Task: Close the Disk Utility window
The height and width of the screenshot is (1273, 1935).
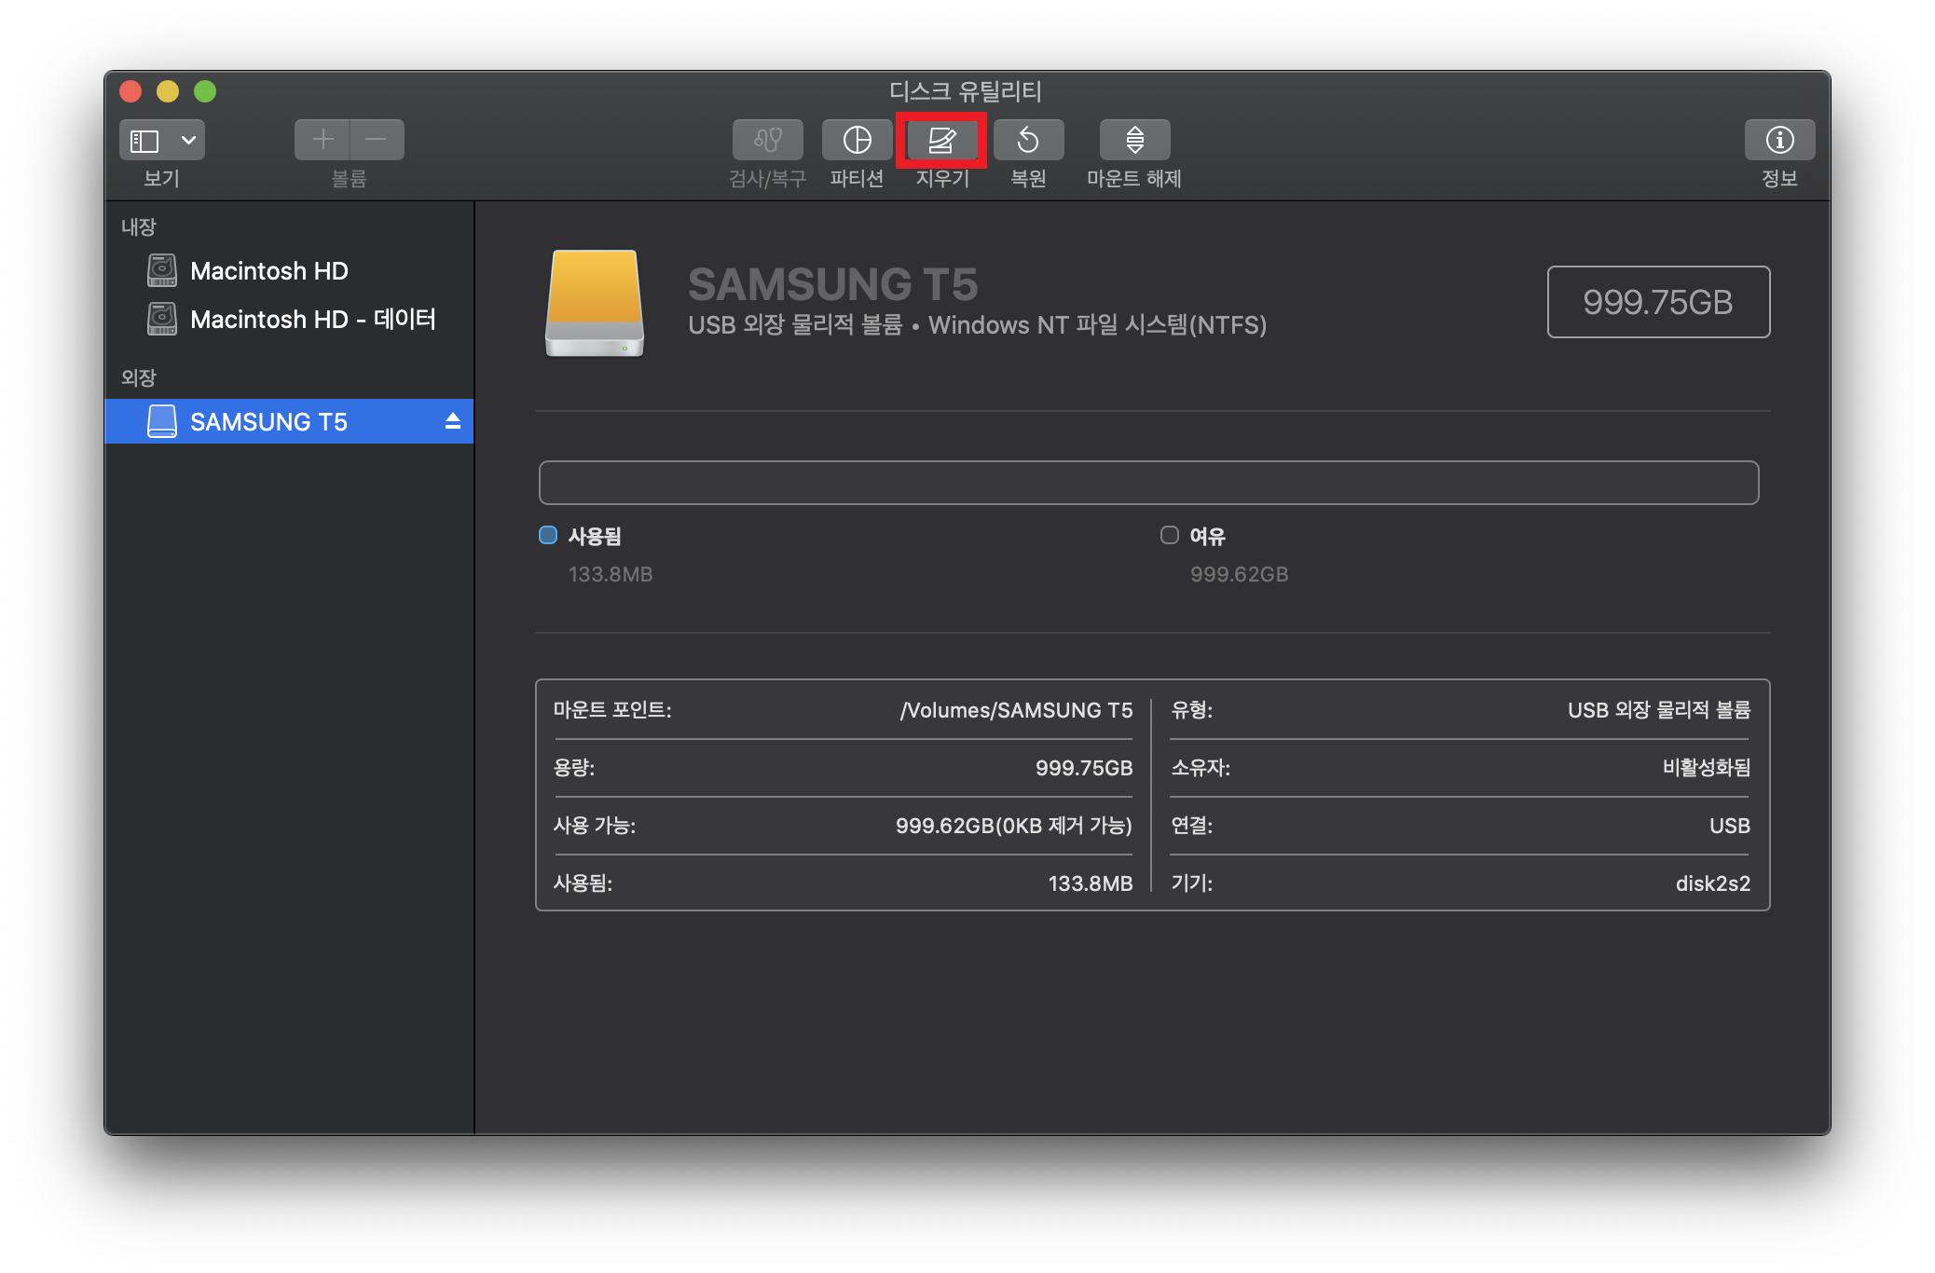Action: [130, 91]
